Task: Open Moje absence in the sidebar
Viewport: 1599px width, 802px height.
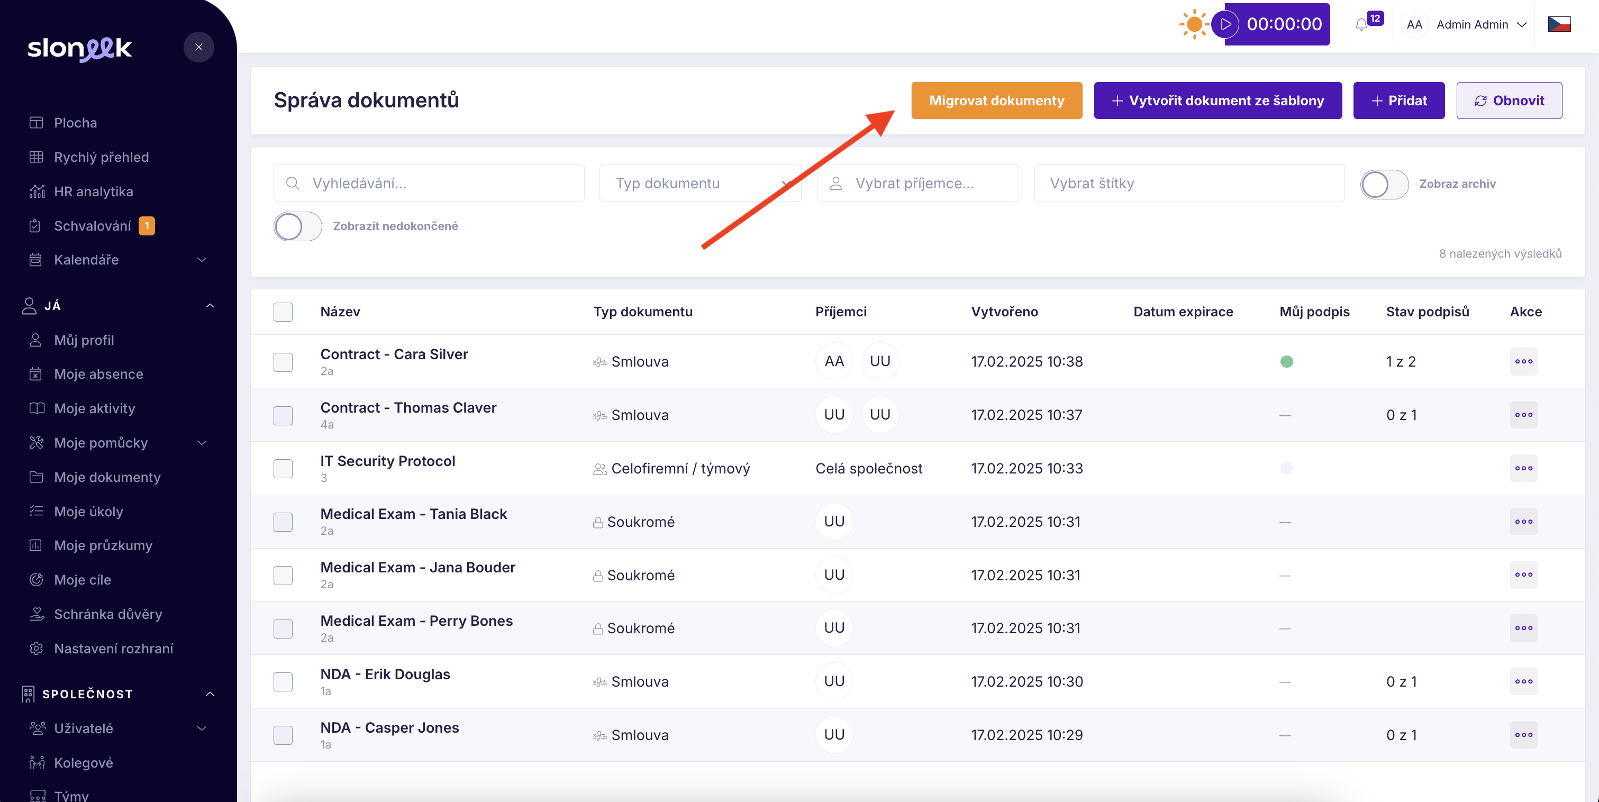Action: tap(98, 373)
